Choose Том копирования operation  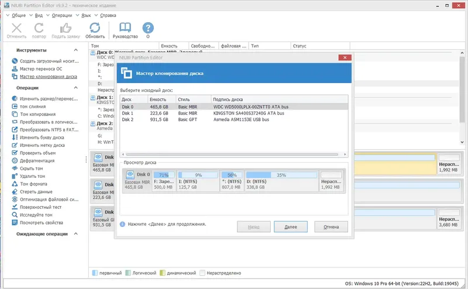coord(34,114)
